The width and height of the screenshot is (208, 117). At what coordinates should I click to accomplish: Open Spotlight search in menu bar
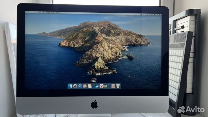coord(157,14)
